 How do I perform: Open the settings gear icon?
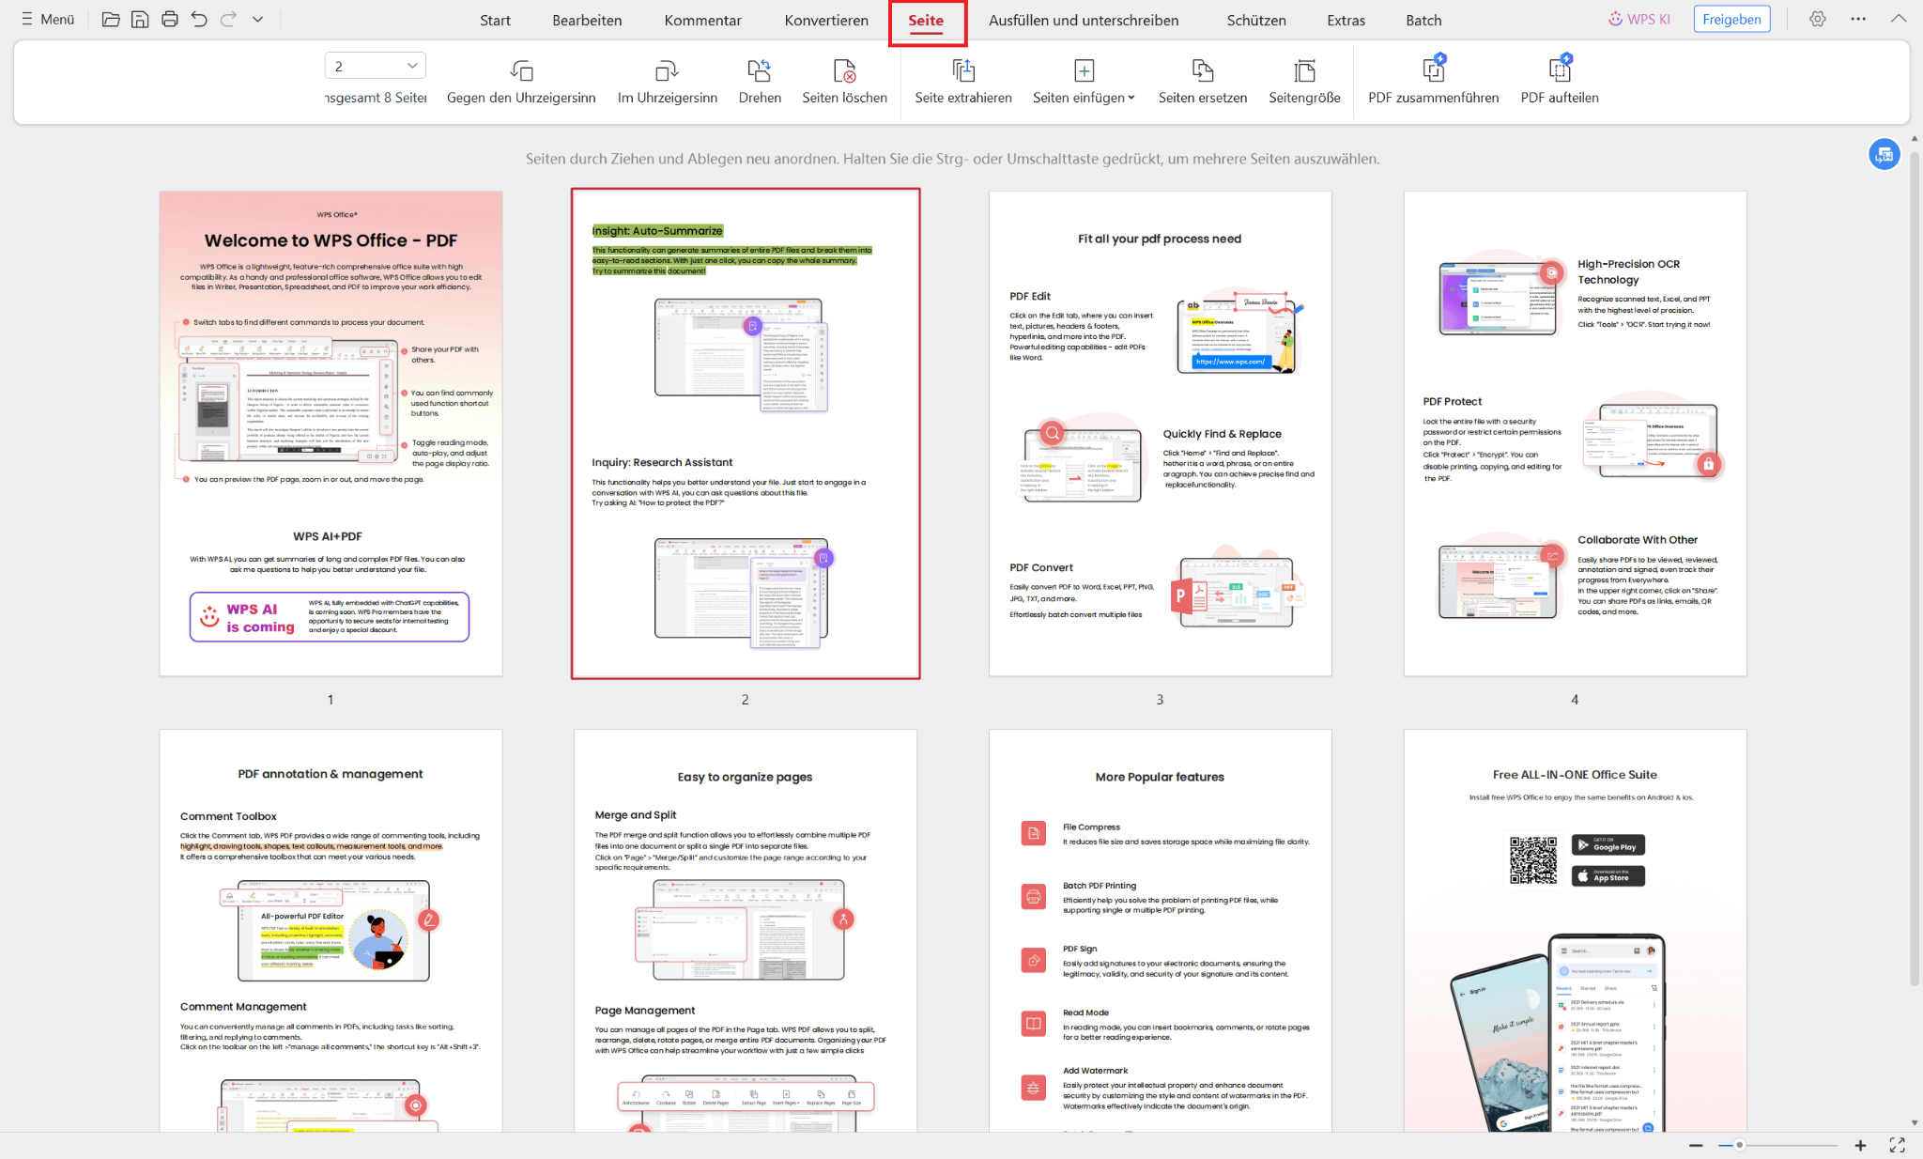1818,19
